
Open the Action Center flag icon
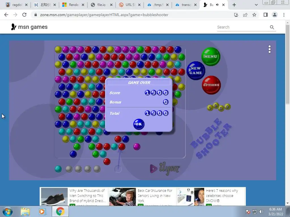click(248, 212)
